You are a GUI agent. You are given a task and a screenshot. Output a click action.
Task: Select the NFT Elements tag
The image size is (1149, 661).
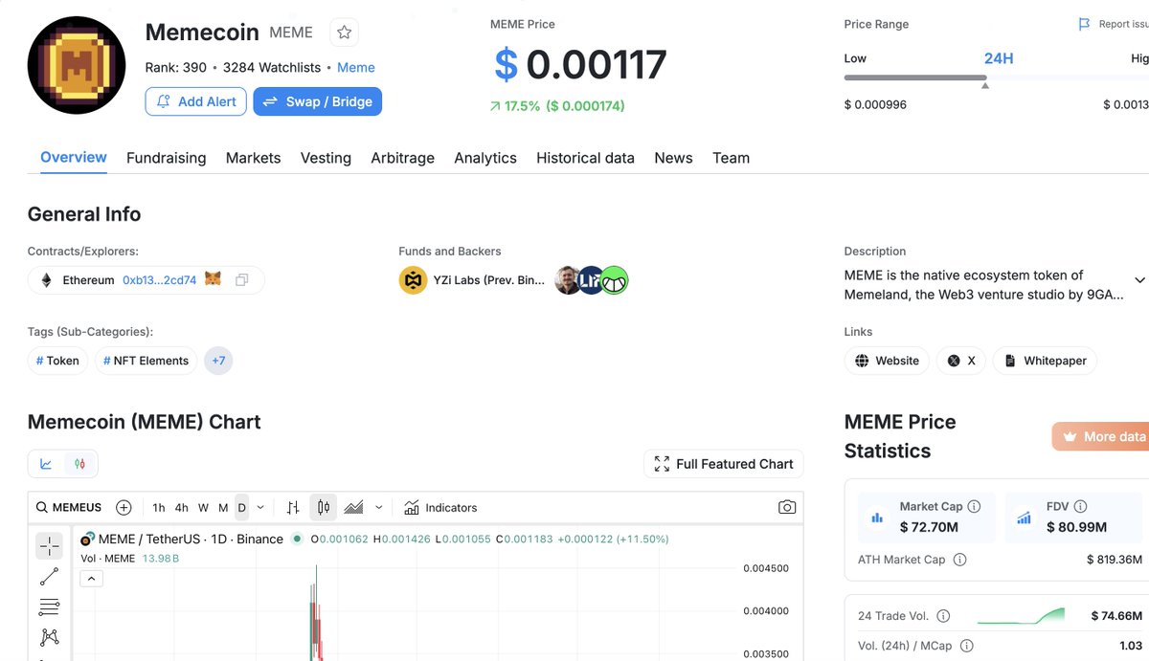(146, 361)
